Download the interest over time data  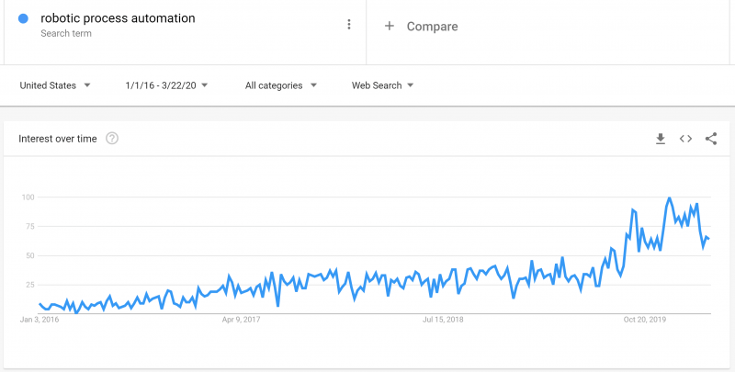661,139
